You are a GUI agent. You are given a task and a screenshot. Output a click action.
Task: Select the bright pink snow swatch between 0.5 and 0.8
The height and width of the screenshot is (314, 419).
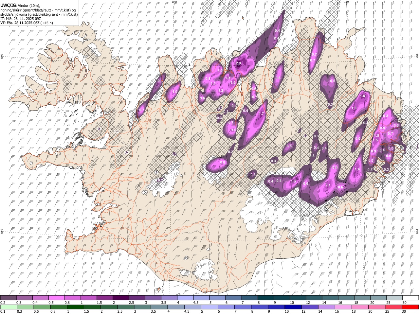click(57, 298)
